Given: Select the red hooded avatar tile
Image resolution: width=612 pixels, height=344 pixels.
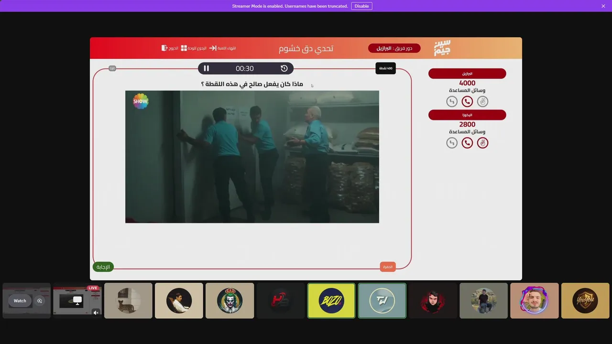Looking at the screenshot, I should (x=433, y=301).
